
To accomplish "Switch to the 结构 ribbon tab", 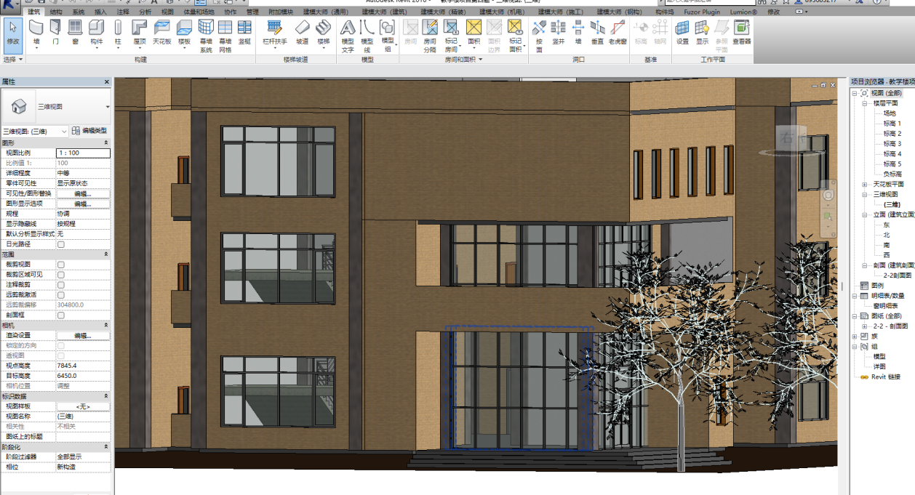I will (x=56, y=12).
